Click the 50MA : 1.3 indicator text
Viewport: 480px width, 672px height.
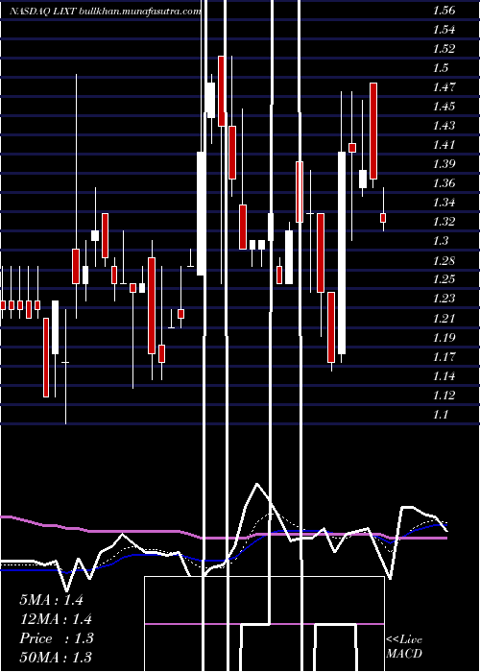pos(56,657)
